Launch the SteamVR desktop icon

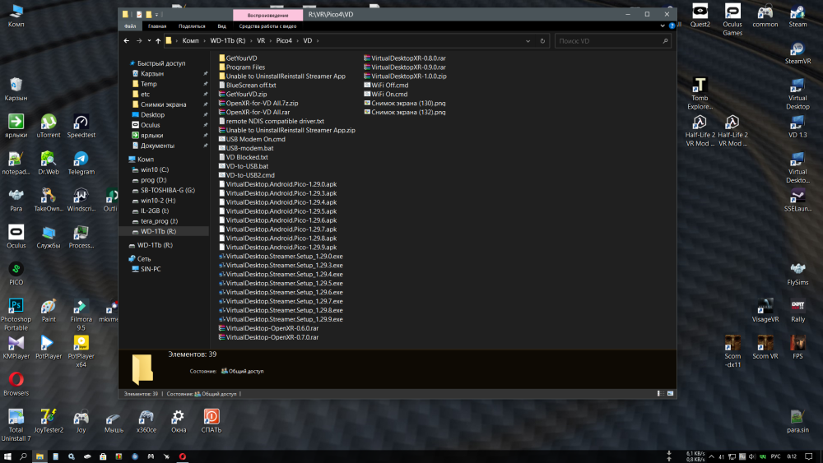pyautogui.click(x=797, y=53)
